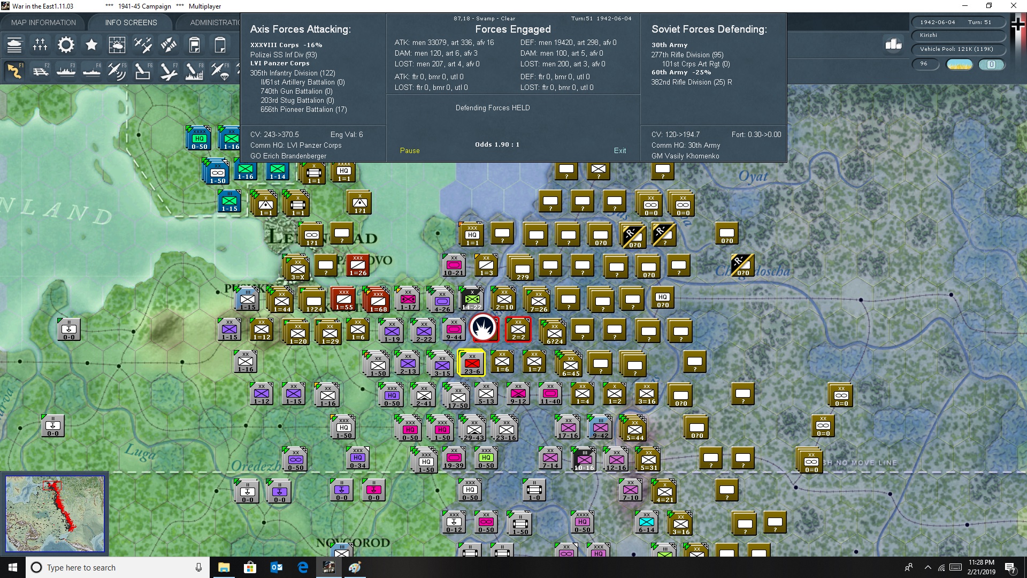Click 305th Infantry Division in attackers list
1027x578 pixels.
coord(293,73)
